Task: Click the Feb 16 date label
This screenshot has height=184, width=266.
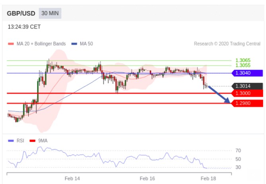Action: [147, 178]
